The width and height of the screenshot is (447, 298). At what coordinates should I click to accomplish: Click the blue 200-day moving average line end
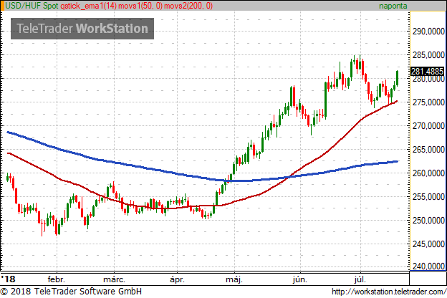coord(397,161)
